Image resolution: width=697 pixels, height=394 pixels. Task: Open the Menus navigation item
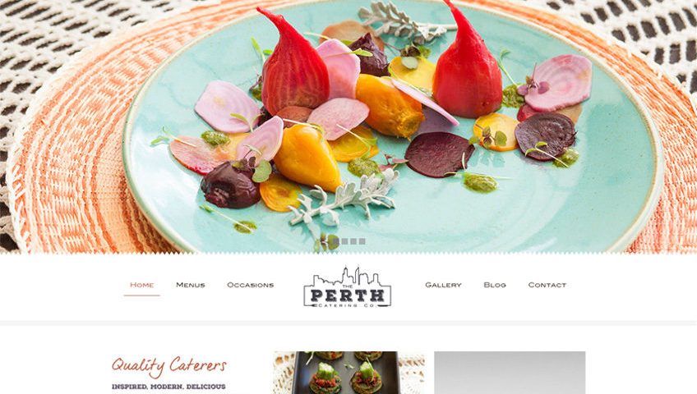coord(190,285)
